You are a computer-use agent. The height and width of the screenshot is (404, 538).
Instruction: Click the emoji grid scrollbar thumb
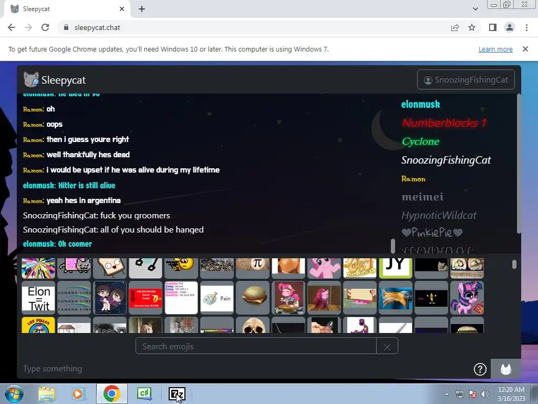coord(514,264)
